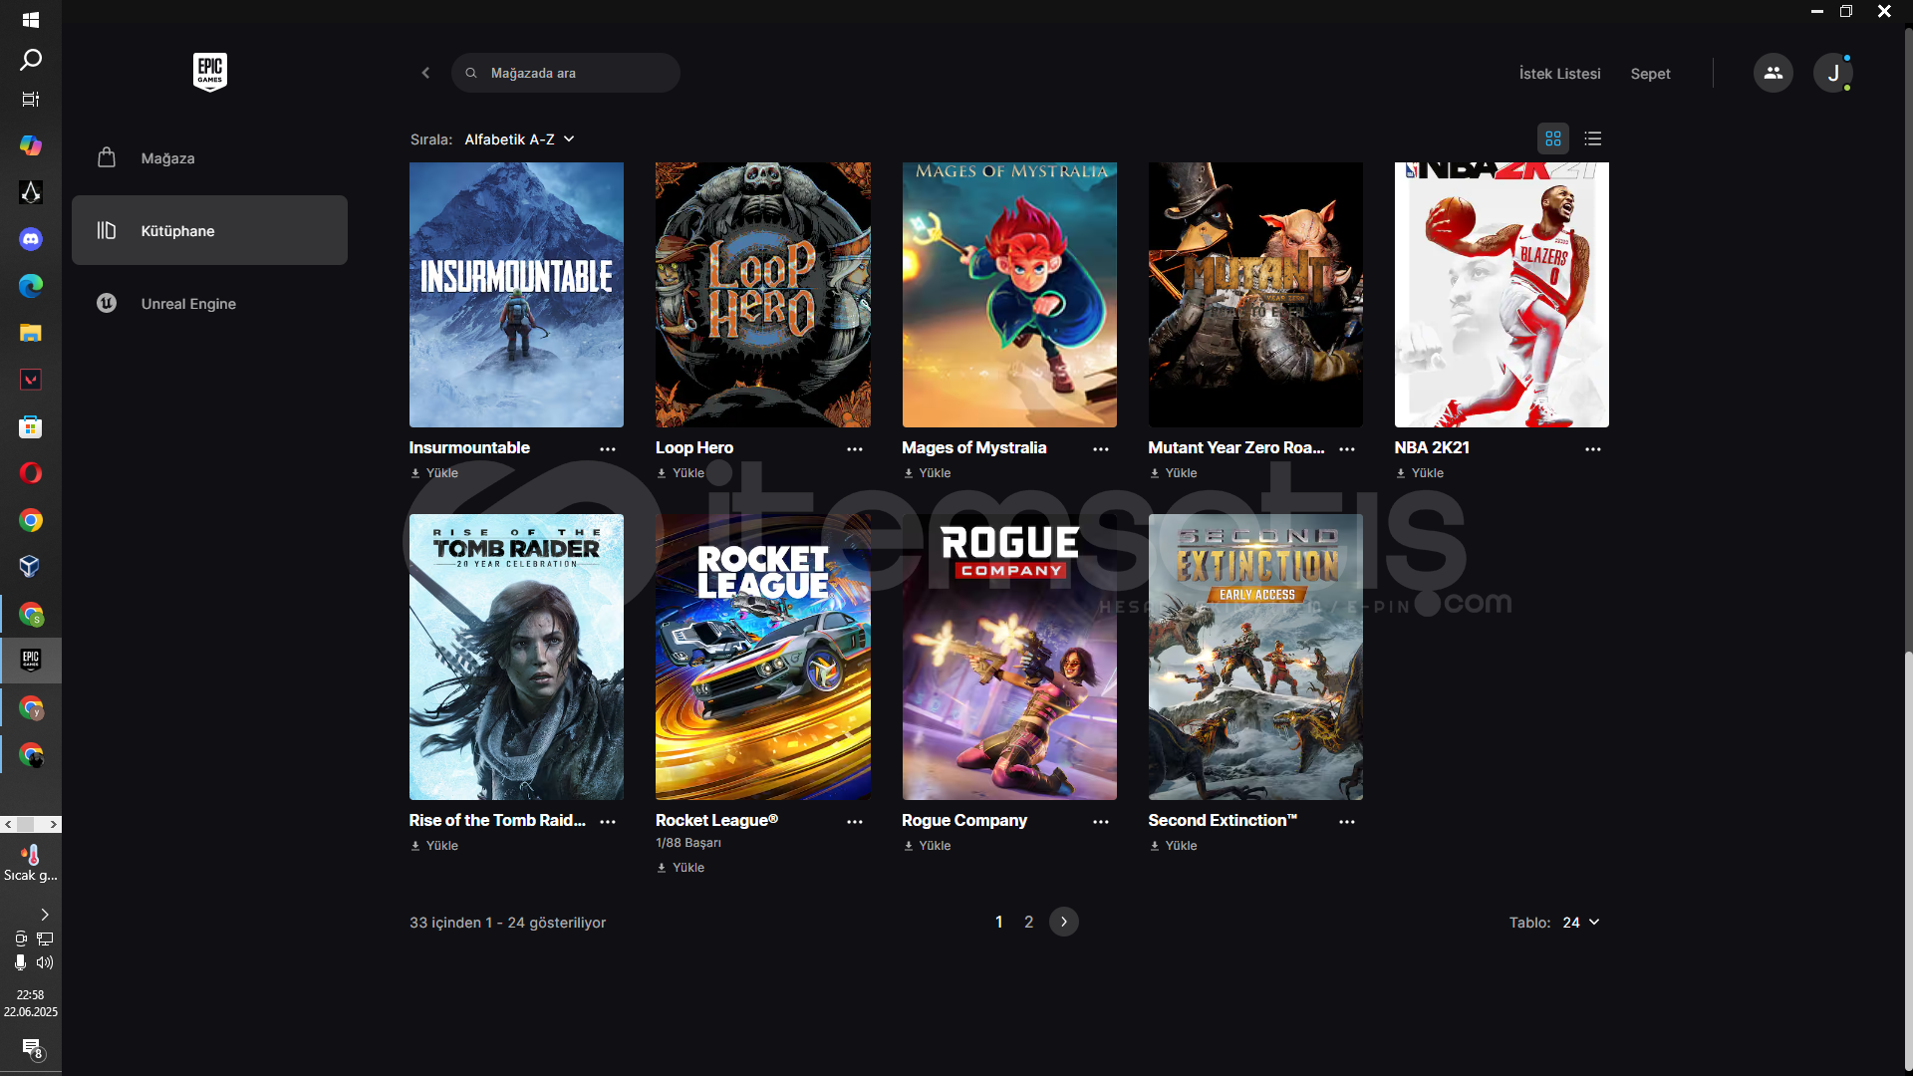Expand the Tablo 24 page-size dropdown
The width and height of the screenshot is (1913, 1076).
1581,923
